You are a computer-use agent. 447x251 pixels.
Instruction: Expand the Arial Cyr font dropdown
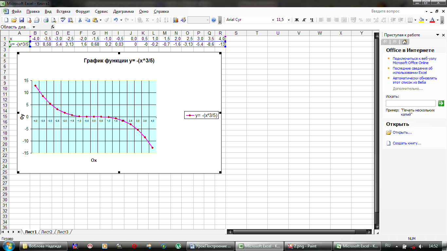(x=273, y=20)
